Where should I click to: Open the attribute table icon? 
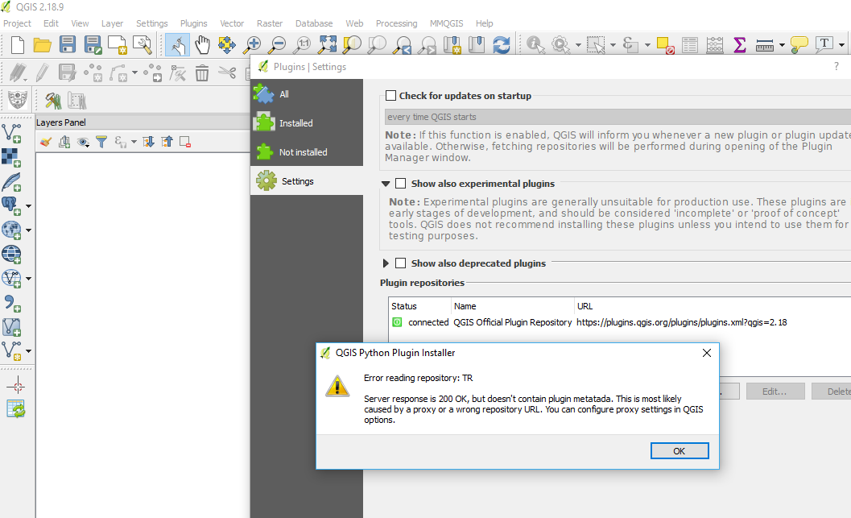click(690, 44)
